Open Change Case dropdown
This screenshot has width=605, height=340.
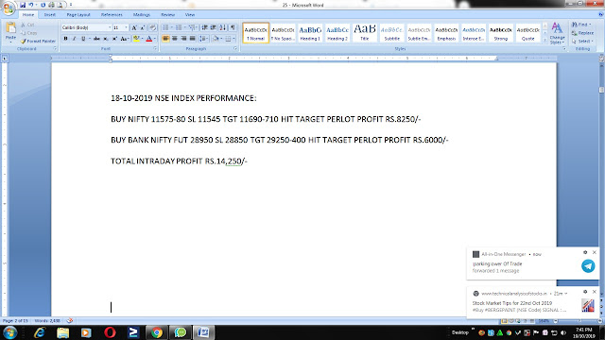coord(124,39)
